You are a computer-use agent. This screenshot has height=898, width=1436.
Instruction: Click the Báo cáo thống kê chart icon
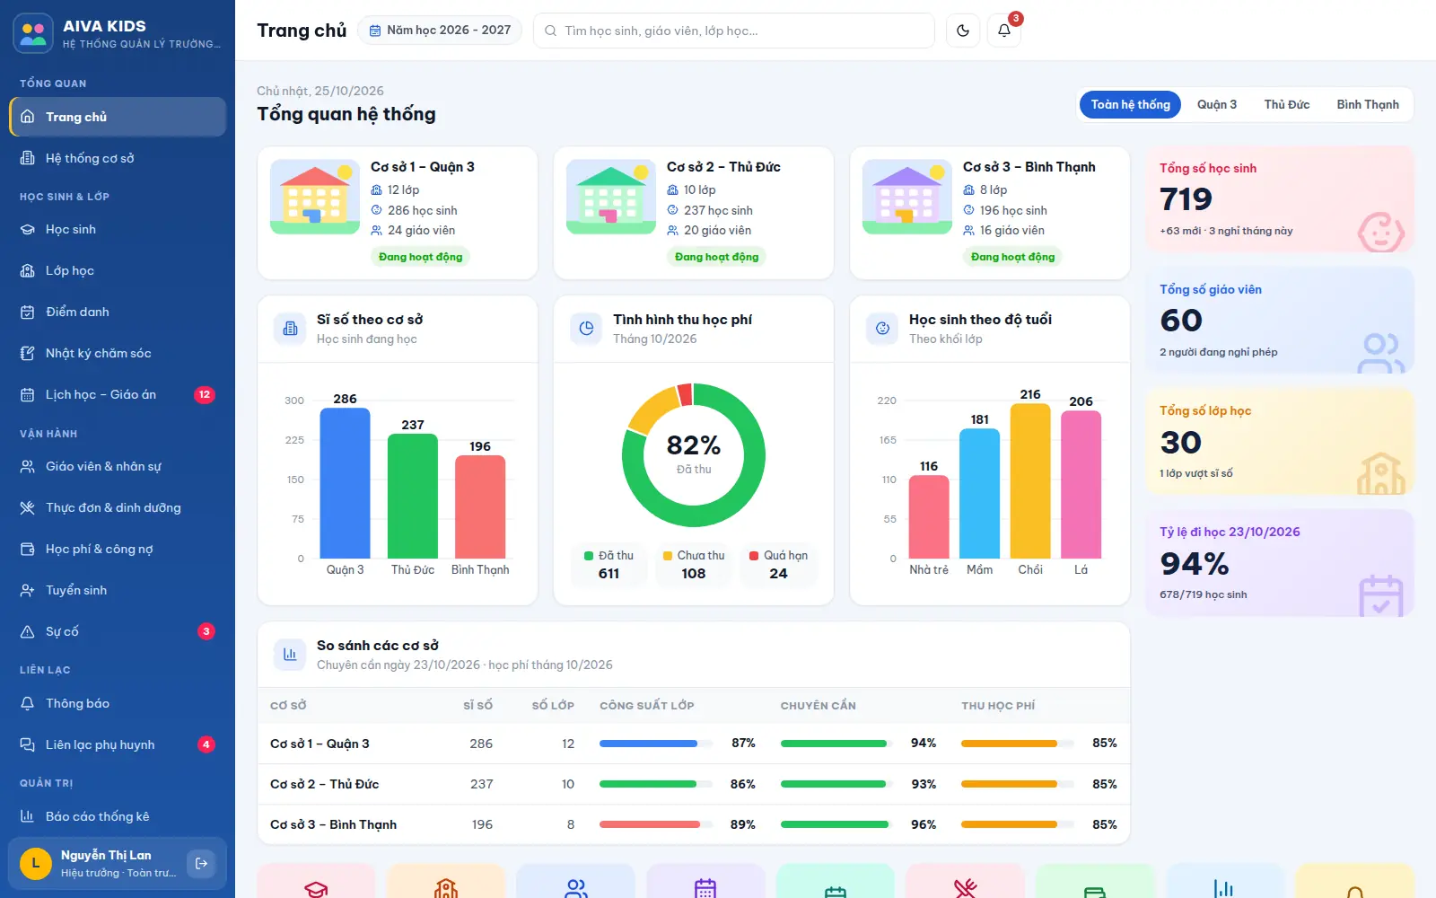pyautogui.click(x=28, y=816)
